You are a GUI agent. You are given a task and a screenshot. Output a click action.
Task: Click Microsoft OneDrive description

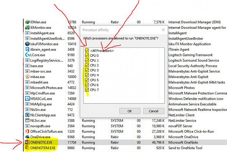(x=183, y=137)
